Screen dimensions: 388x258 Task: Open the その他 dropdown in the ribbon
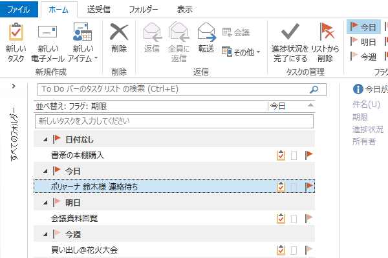point(241,52)
